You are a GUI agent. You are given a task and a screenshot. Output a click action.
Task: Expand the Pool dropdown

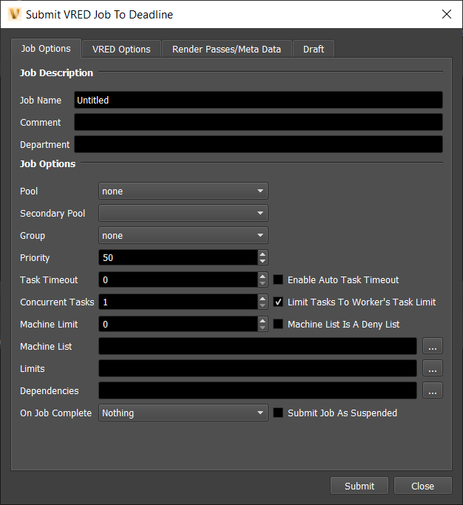(x=183, y=192)
